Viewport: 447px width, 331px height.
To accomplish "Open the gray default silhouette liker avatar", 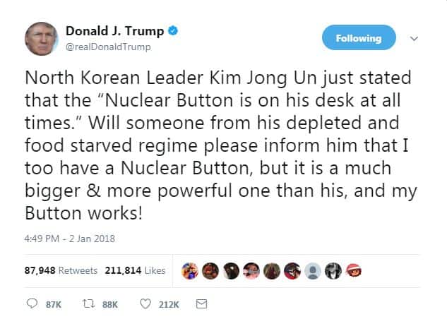I will coord(313,270).
